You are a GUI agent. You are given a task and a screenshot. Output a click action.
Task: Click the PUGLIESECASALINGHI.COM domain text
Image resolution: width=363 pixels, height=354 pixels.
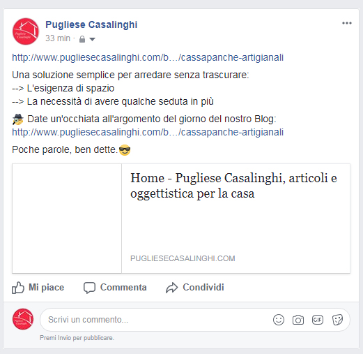coord(183,258)
